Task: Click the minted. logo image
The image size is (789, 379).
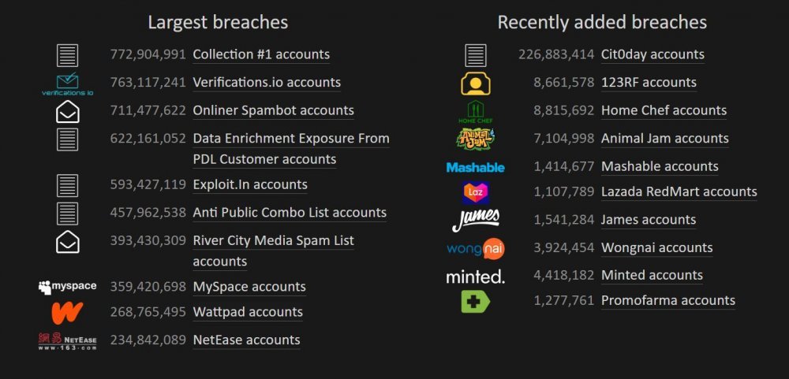Action: 476,277
